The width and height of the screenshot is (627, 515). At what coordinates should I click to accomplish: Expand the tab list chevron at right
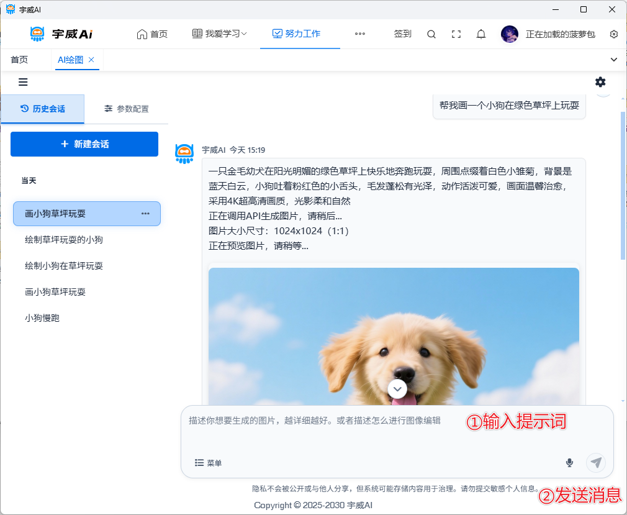(614, 60)
